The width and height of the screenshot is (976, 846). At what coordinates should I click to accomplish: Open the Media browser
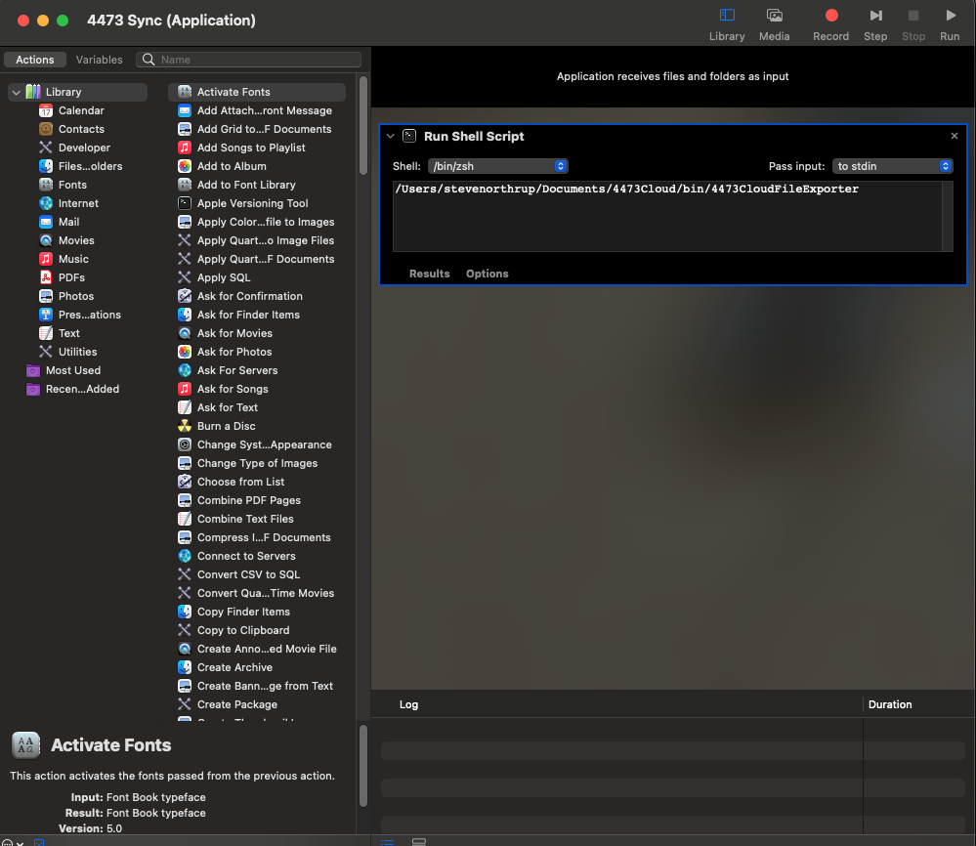774,24
